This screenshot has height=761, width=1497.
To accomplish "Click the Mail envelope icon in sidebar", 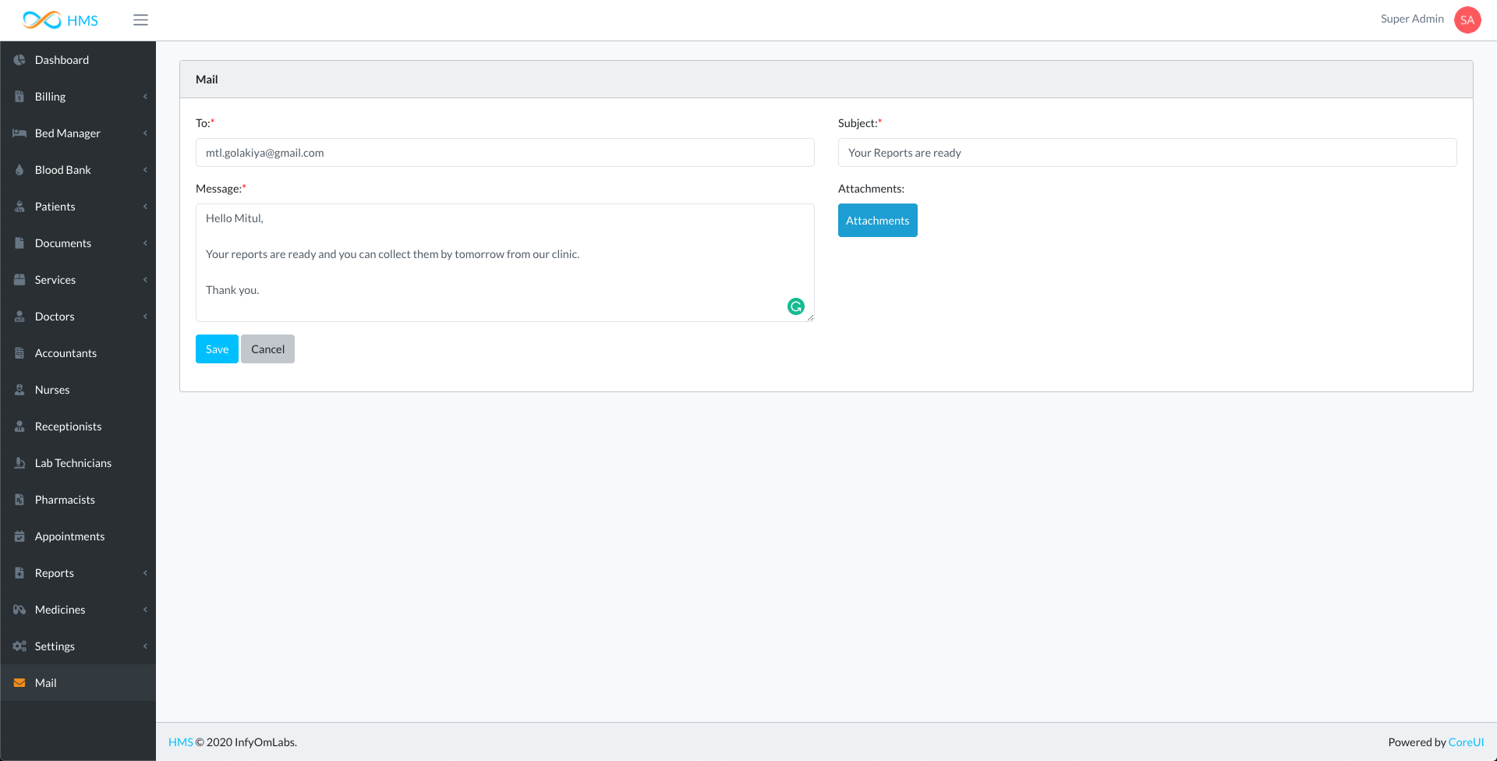I will (19, 683).
